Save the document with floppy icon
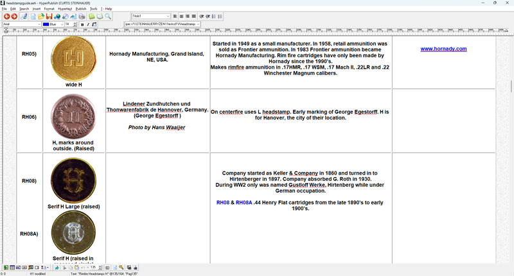Viewport: 514px width, 276px height. pos(49,17)
